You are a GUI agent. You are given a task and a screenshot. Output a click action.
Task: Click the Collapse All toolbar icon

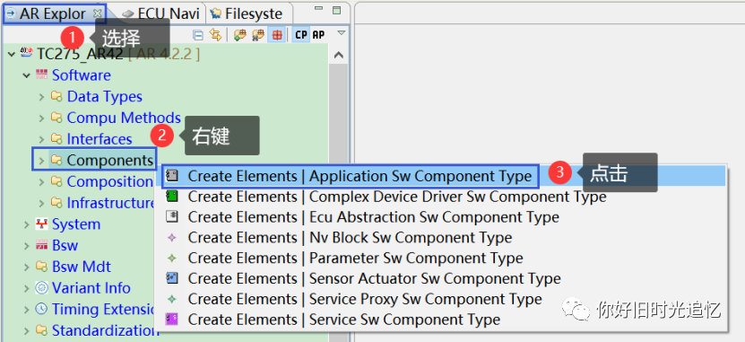coord(197,35)
